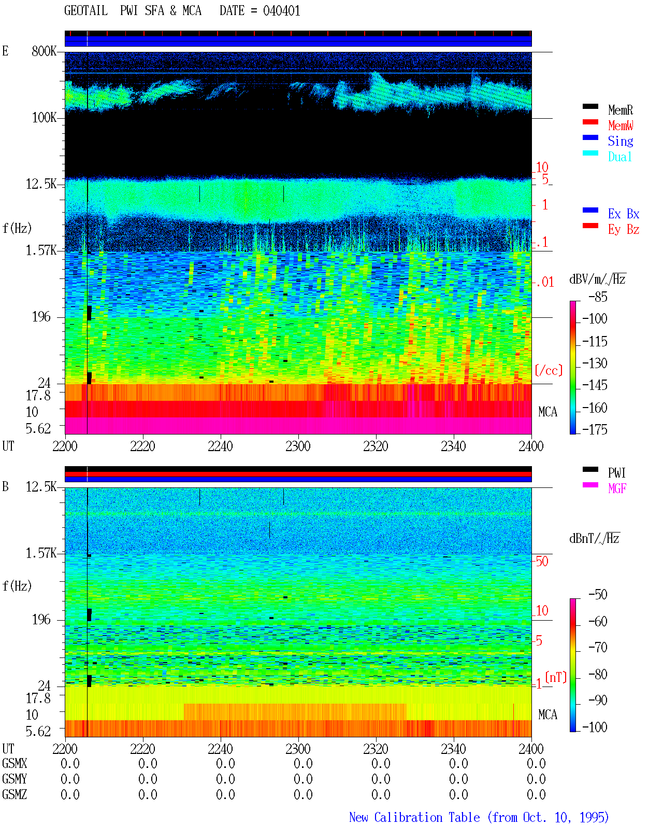The image size is (663, 826).
Task: Click the 'dBV/m/√Hz' units label
Action: click(598, 279)
